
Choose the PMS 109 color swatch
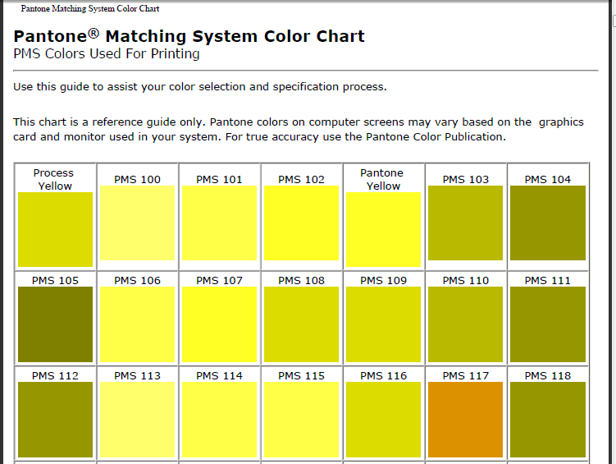pyautogui.click(x=383, y=324)
